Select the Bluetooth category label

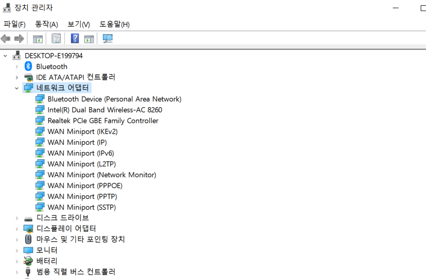pos(52,66)
